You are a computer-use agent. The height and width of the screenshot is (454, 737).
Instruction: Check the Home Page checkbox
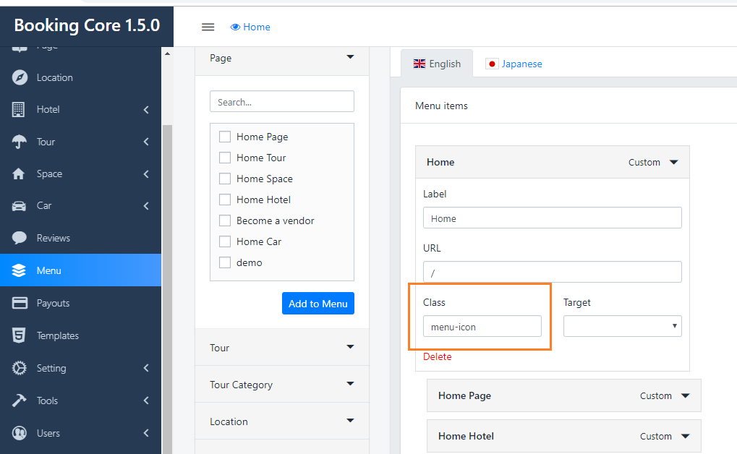225,137
